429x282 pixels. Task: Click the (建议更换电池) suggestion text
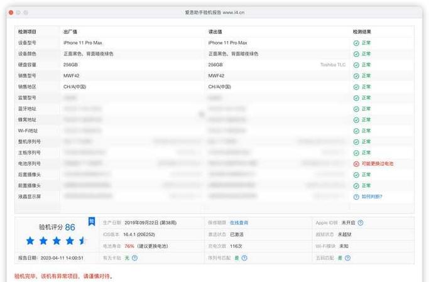click(153, 246)
